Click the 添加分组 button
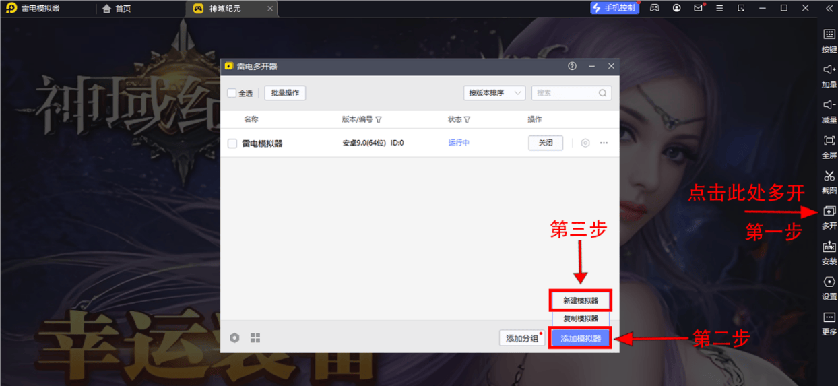 tap(522, 338)
